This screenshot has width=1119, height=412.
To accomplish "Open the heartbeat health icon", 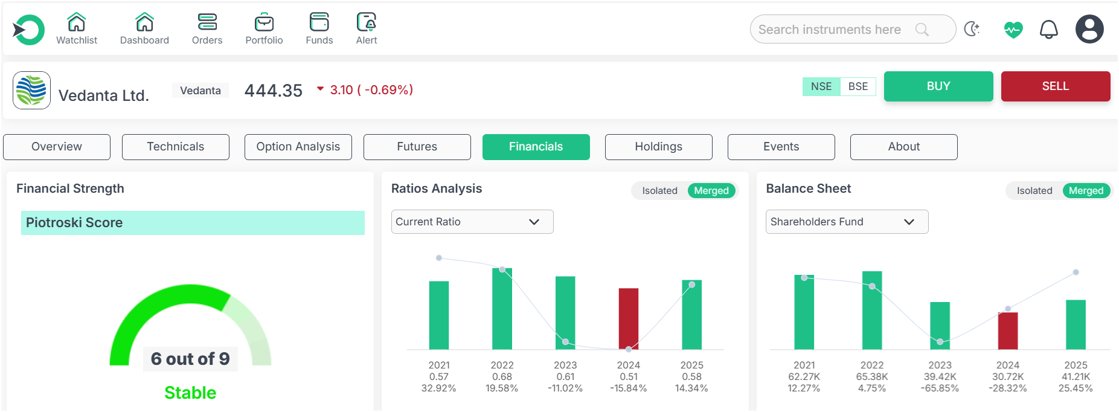I will (x=1013, y=29).
